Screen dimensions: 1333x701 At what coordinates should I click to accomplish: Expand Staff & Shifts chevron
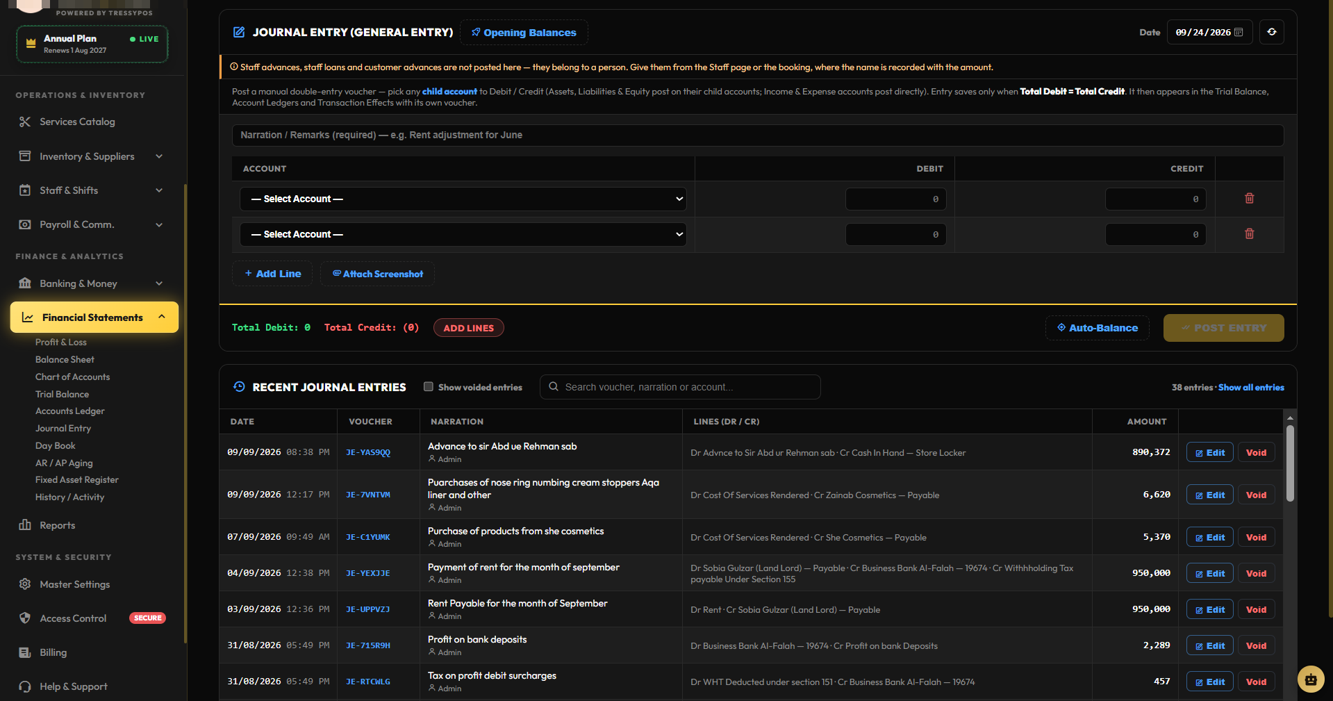159,190
